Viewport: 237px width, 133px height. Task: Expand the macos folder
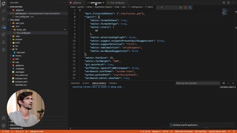click(x=18, y=56)
